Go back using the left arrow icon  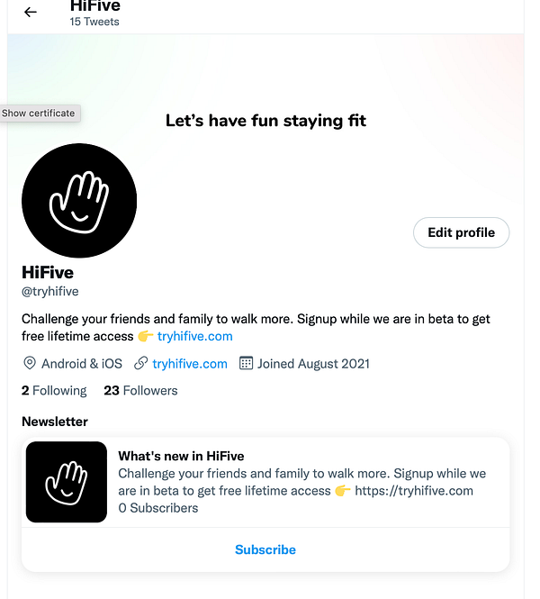click(30, 13)
